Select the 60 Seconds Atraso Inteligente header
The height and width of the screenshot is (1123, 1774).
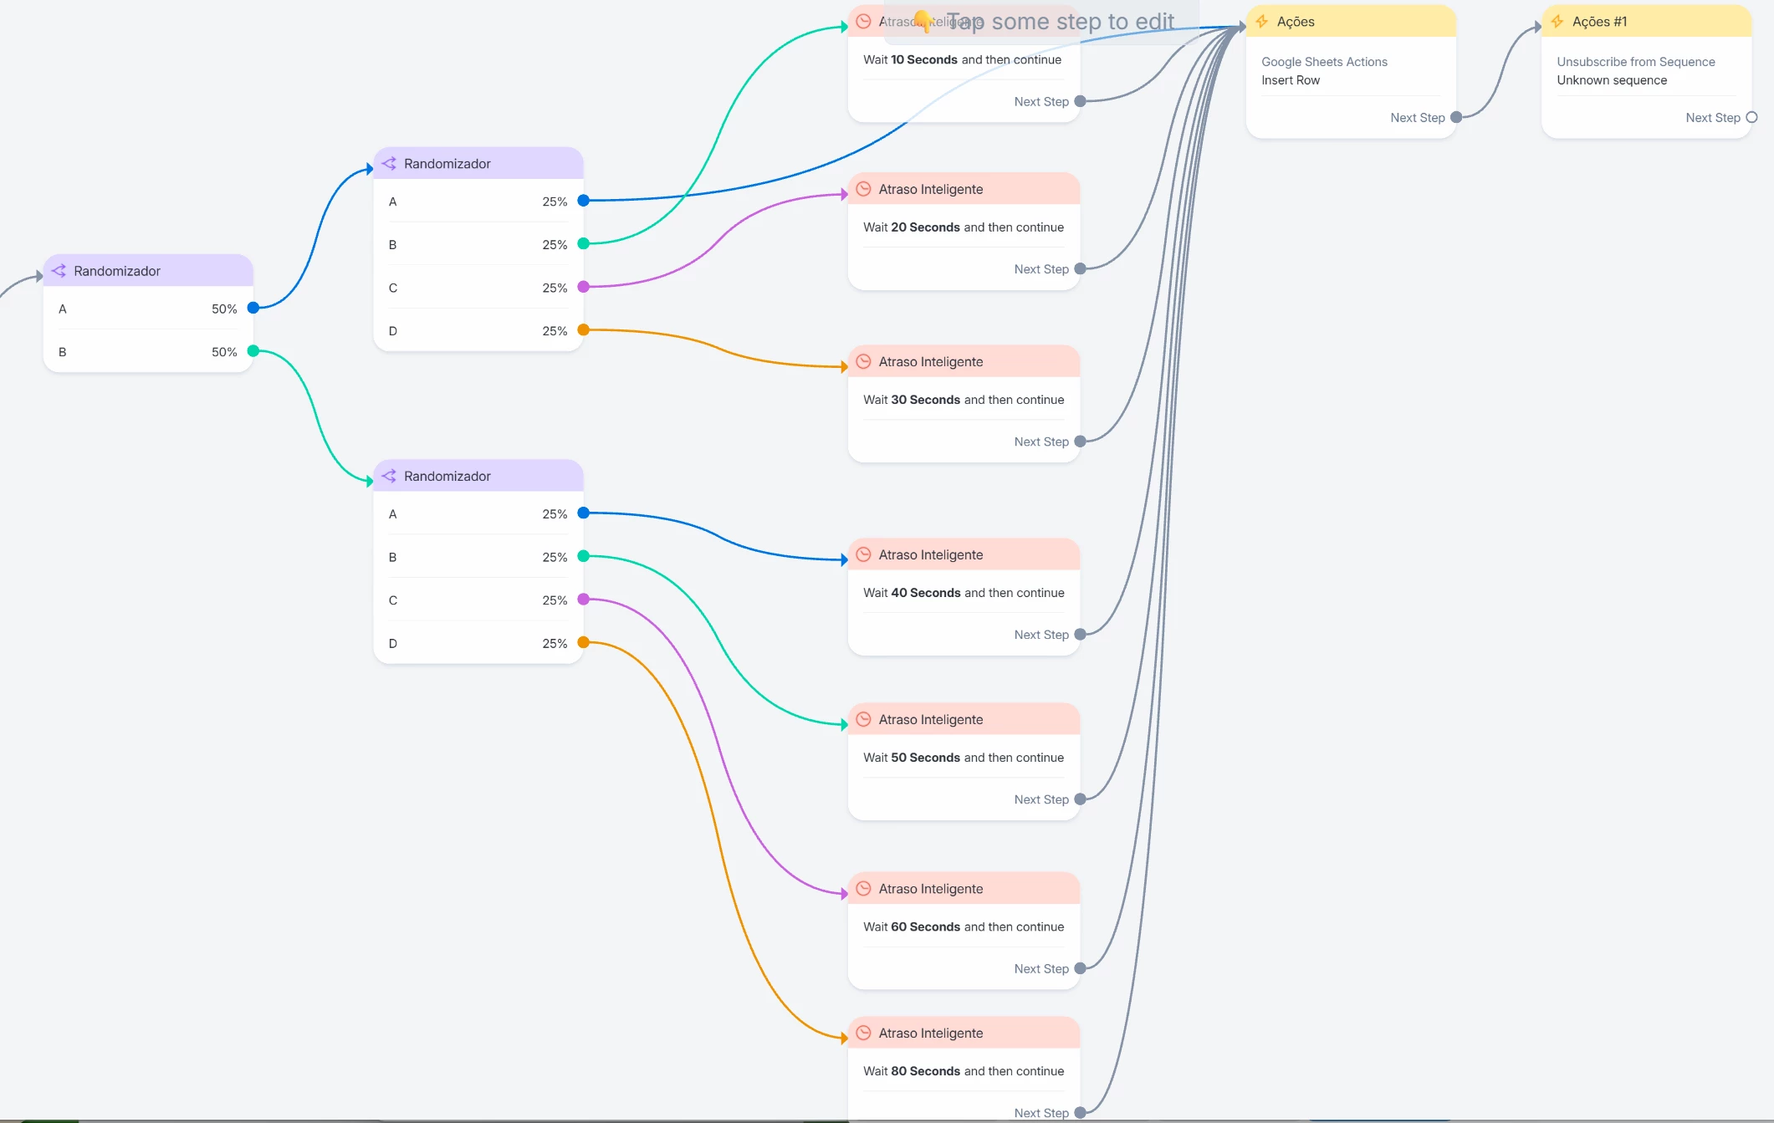964,889
